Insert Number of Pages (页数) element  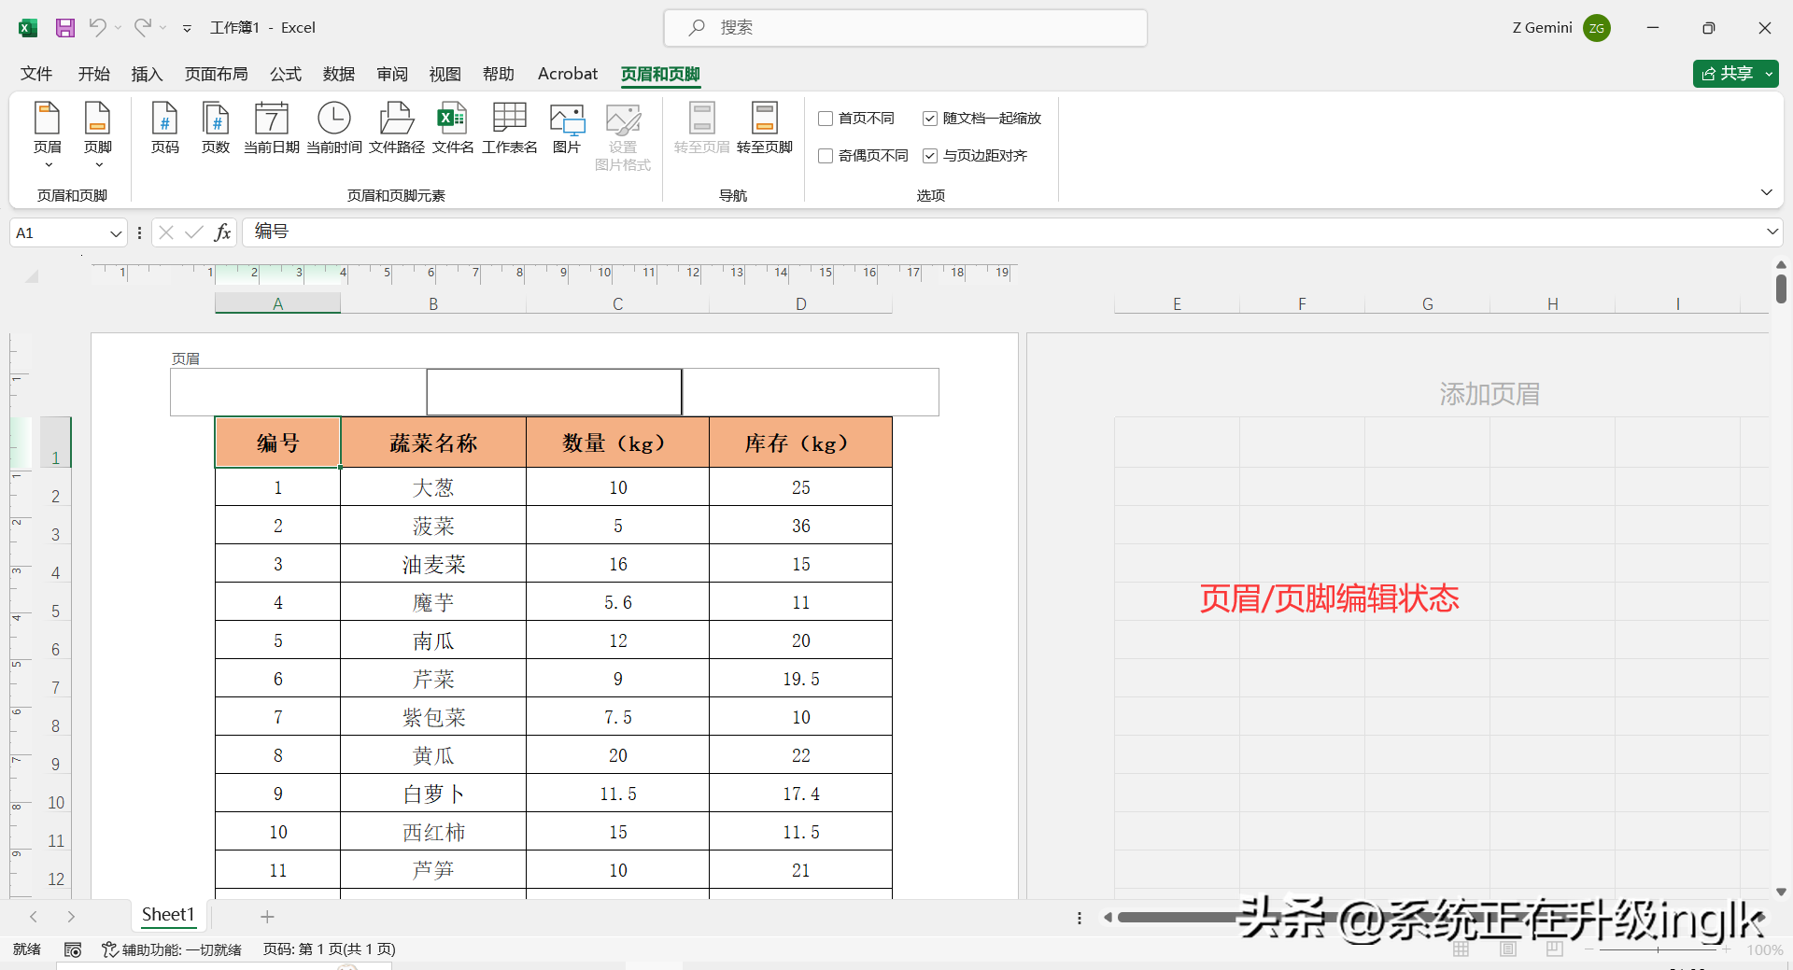click(216, 128)
